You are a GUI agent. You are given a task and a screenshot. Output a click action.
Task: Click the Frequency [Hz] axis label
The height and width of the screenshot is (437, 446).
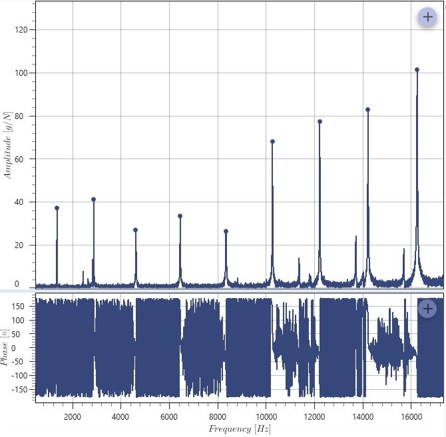coord(240,428)
